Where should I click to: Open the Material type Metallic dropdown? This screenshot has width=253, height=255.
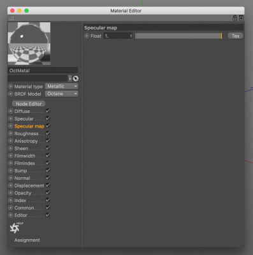click(62, 86)
